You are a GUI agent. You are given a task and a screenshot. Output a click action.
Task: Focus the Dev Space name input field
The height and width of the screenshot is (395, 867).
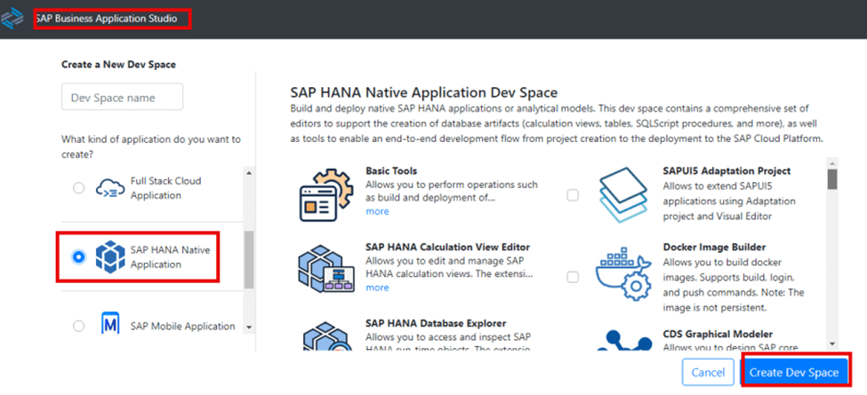pyautogui.click(x=122, y=98)
